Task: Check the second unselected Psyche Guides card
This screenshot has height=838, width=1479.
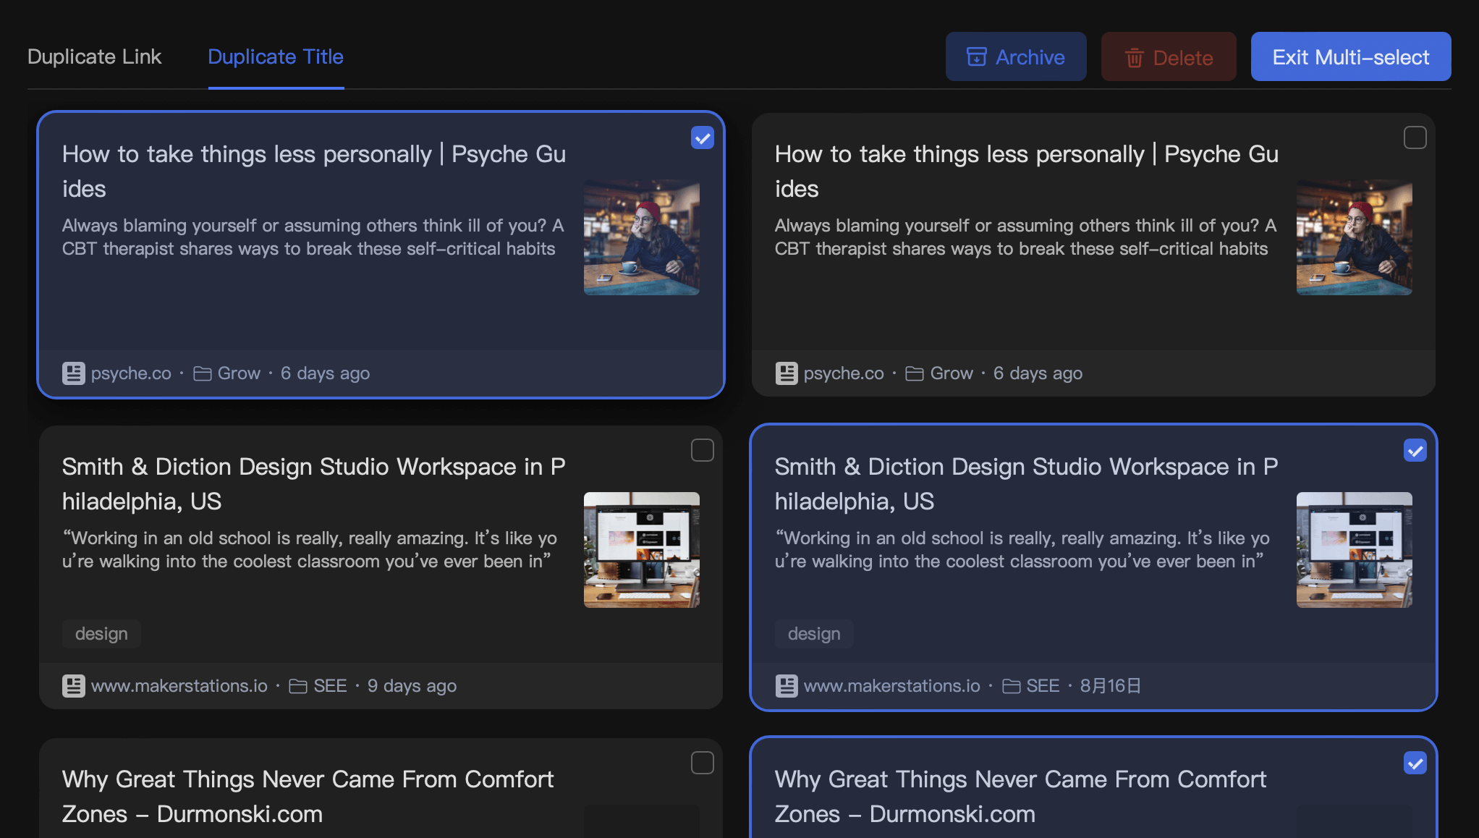Action: click(1415, 137)
